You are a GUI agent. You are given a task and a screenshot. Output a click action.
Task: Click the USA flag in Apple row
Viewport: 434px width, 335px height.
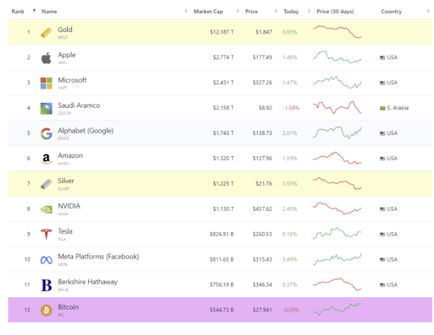click(x=382, y=58)
